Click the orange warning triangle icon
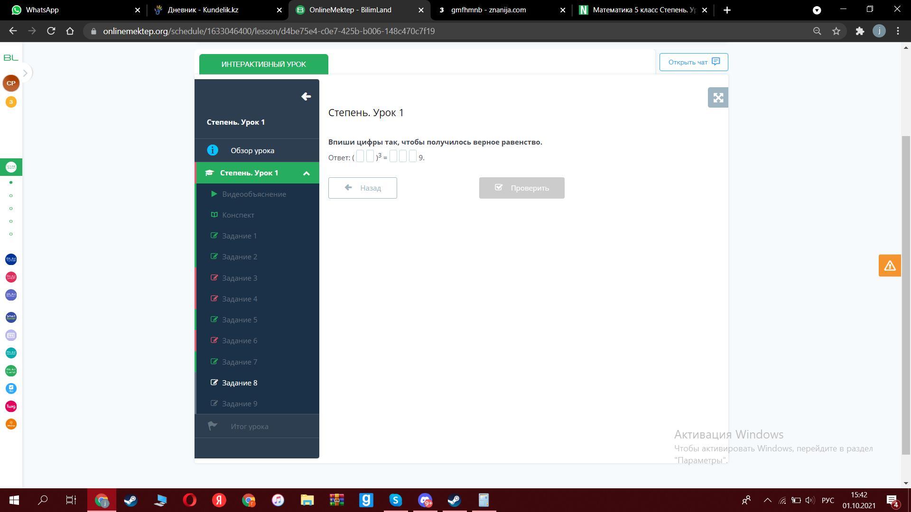This screenshot has height=512, width=911. point(890,265)
